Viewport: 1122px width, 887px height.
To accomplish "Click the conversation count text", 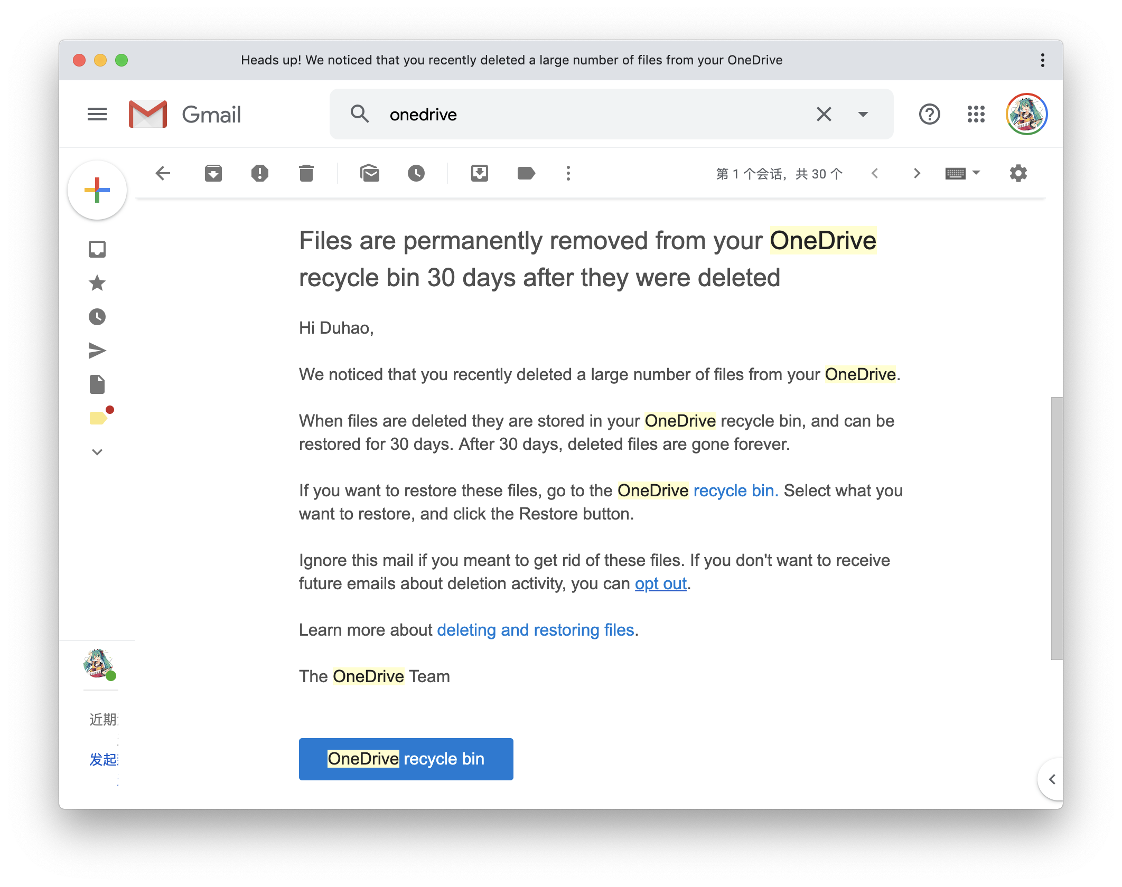I will pos(779,174).
